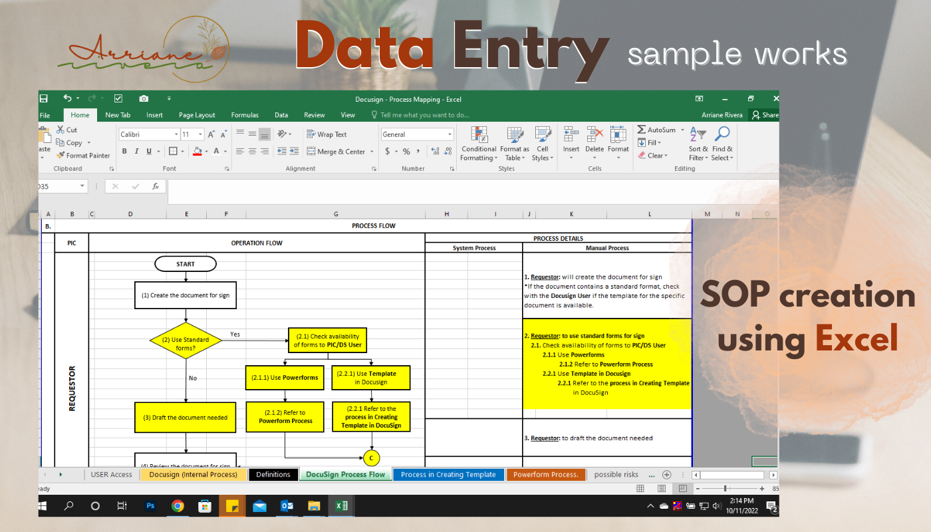Toggle italic formatting

click(137, 152)
